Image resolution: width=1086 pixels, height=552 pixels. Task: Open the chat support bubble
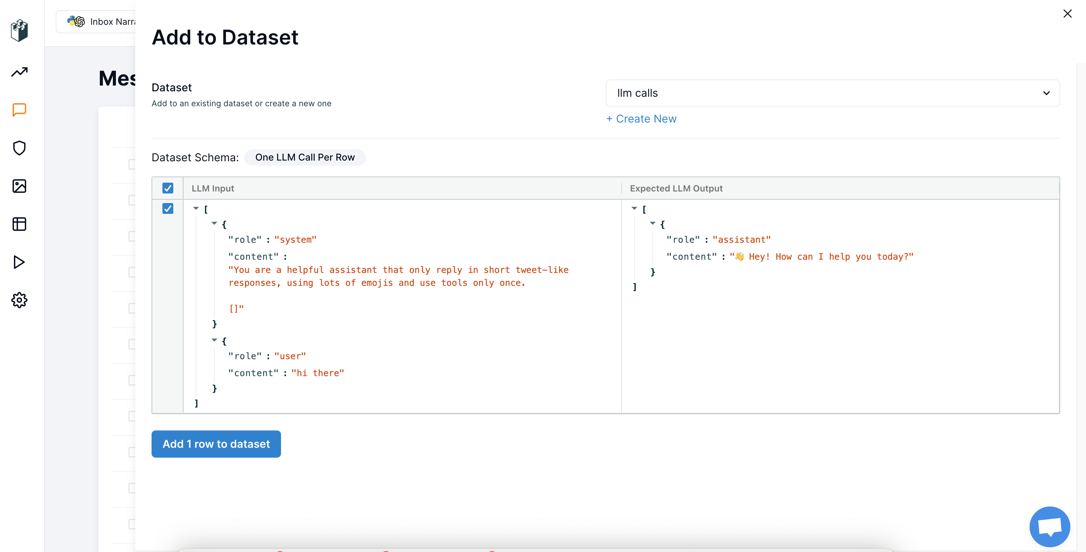1049,526
